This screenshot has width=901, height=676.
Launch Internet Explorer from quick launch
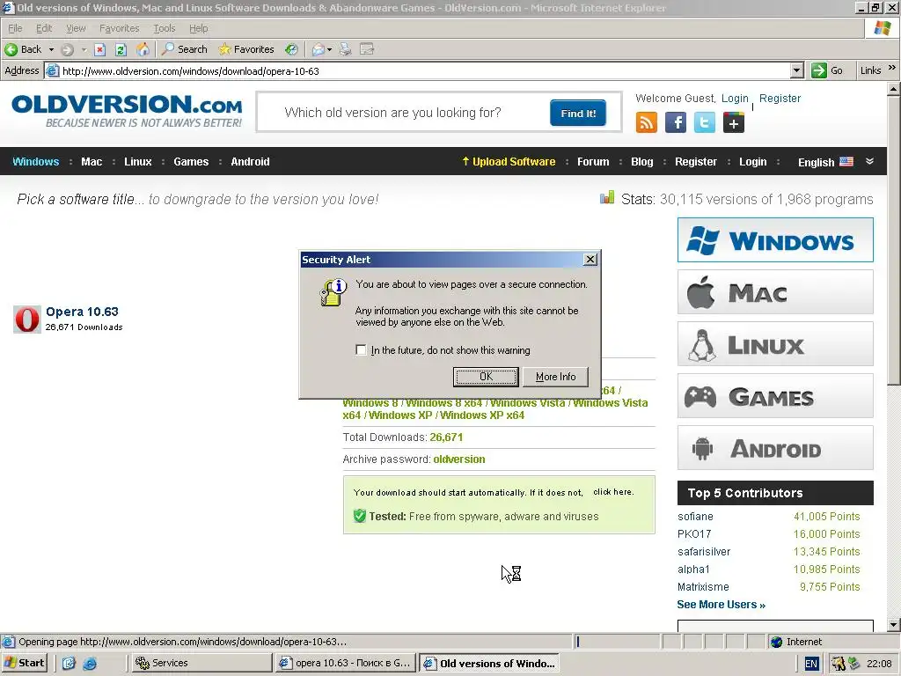point(90,664)
